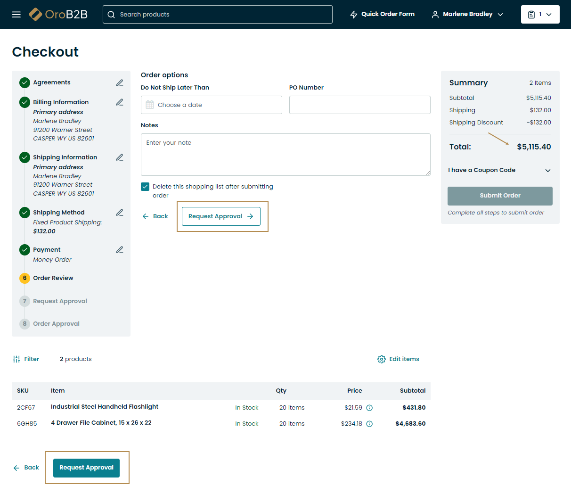Open the hamburger navigation menu

point(16,14)
